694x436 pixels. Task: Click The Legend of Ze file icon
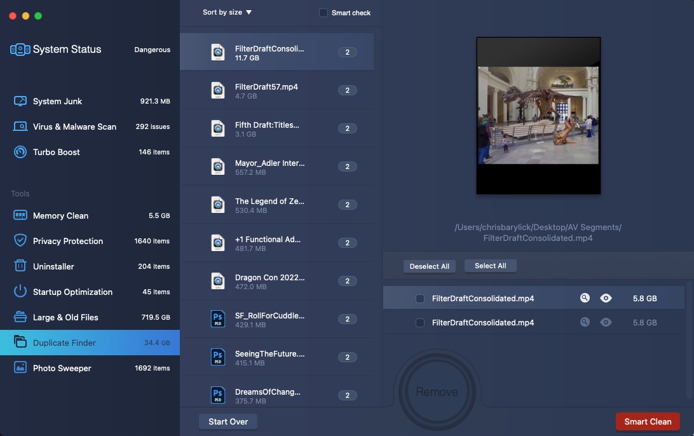click(218, 205)
